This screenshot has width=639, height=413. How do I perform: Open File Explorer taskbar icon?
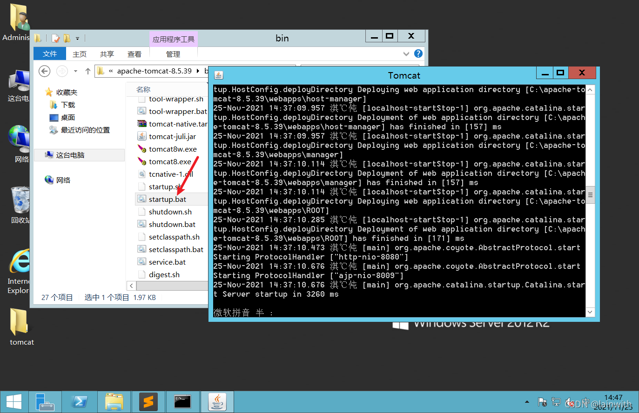click(x=114, y=402)
